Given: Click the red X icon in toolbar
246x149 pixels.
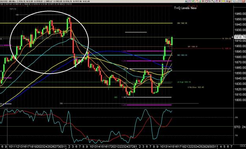Looking at the screenshot, I should [244, 1].
